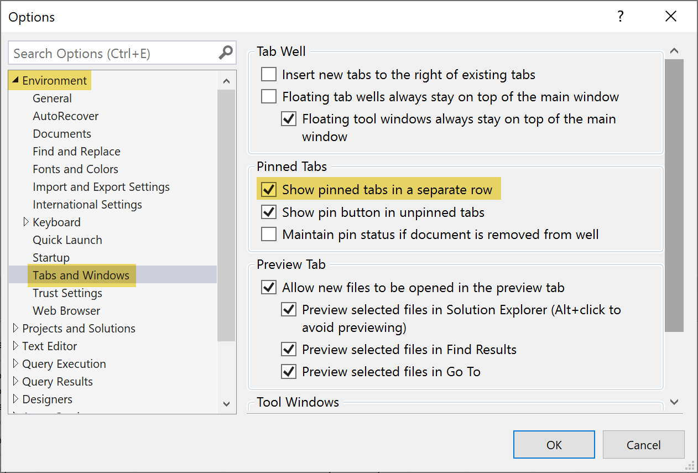This screenshot has height=473, width=698.
Task: Uncheck Show pinned tabs in separate row
Action: click(269, 190)
